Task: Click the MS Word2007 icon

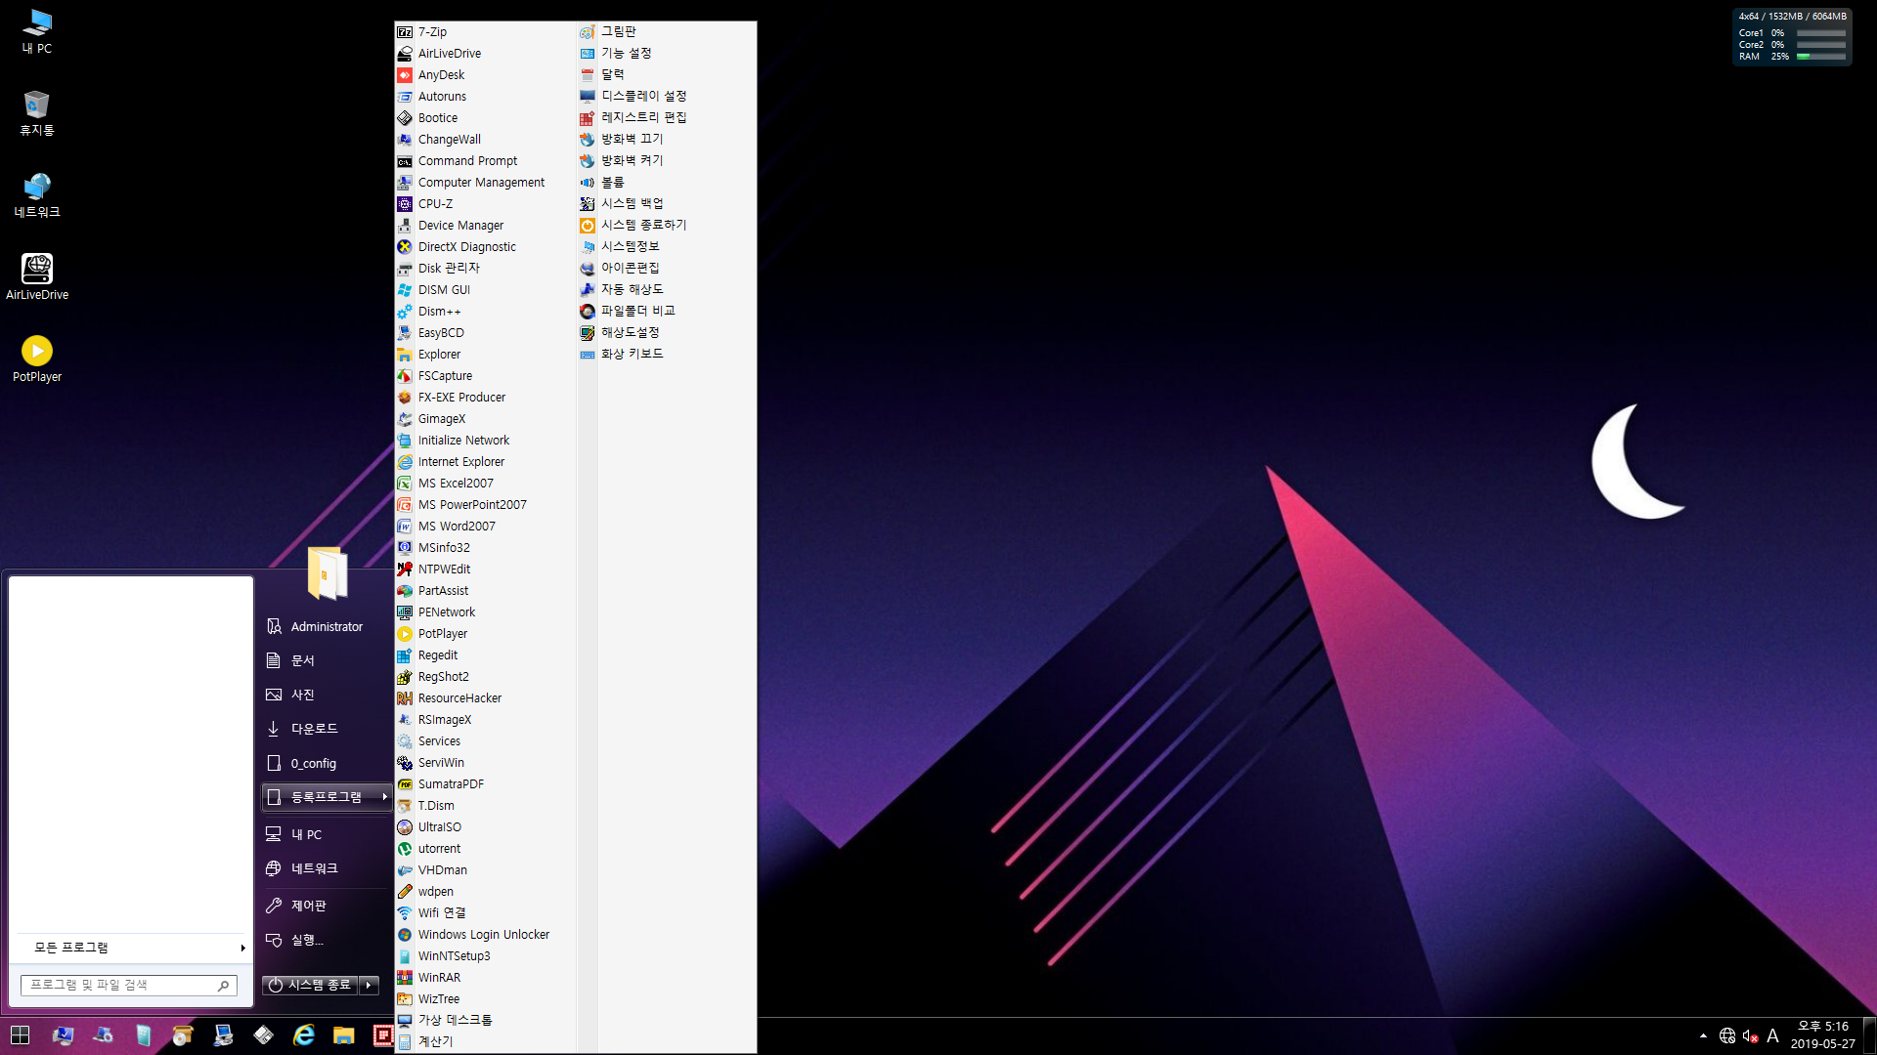Action: 405,527
